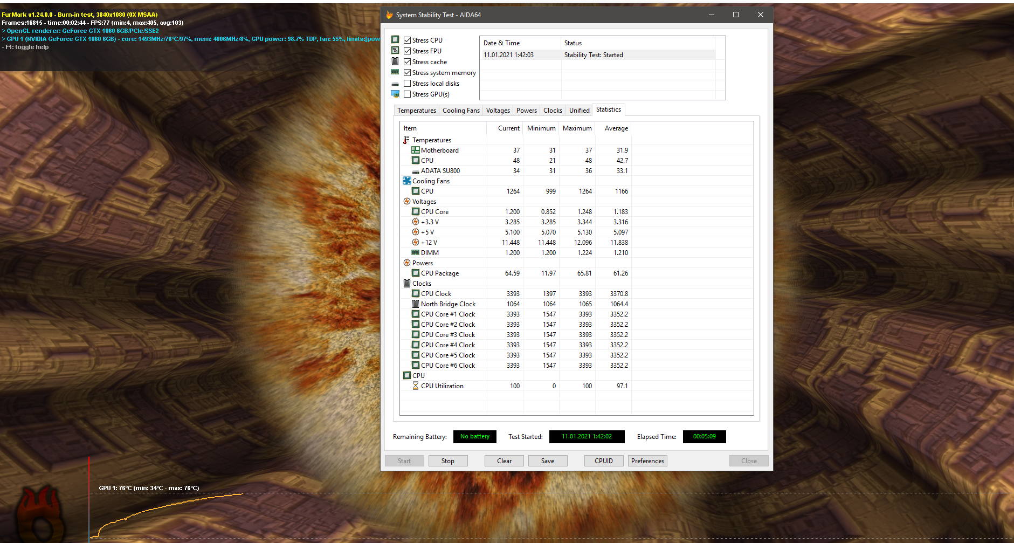Click the lightning icon of Voltages group

[x=407, y=201]
